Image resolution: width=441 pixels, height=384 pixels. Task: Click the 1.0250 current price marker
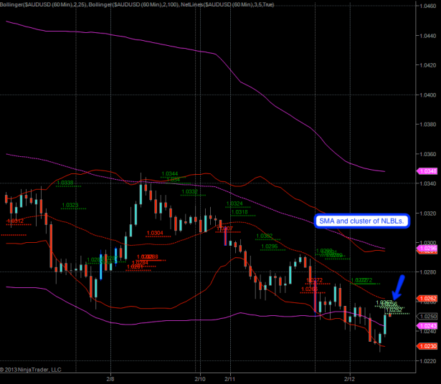coord(427,316)
